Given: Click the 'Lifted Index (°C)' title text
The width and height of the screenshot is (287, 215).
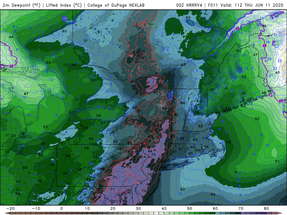Looking at the screenshot, I should point(64,5).
